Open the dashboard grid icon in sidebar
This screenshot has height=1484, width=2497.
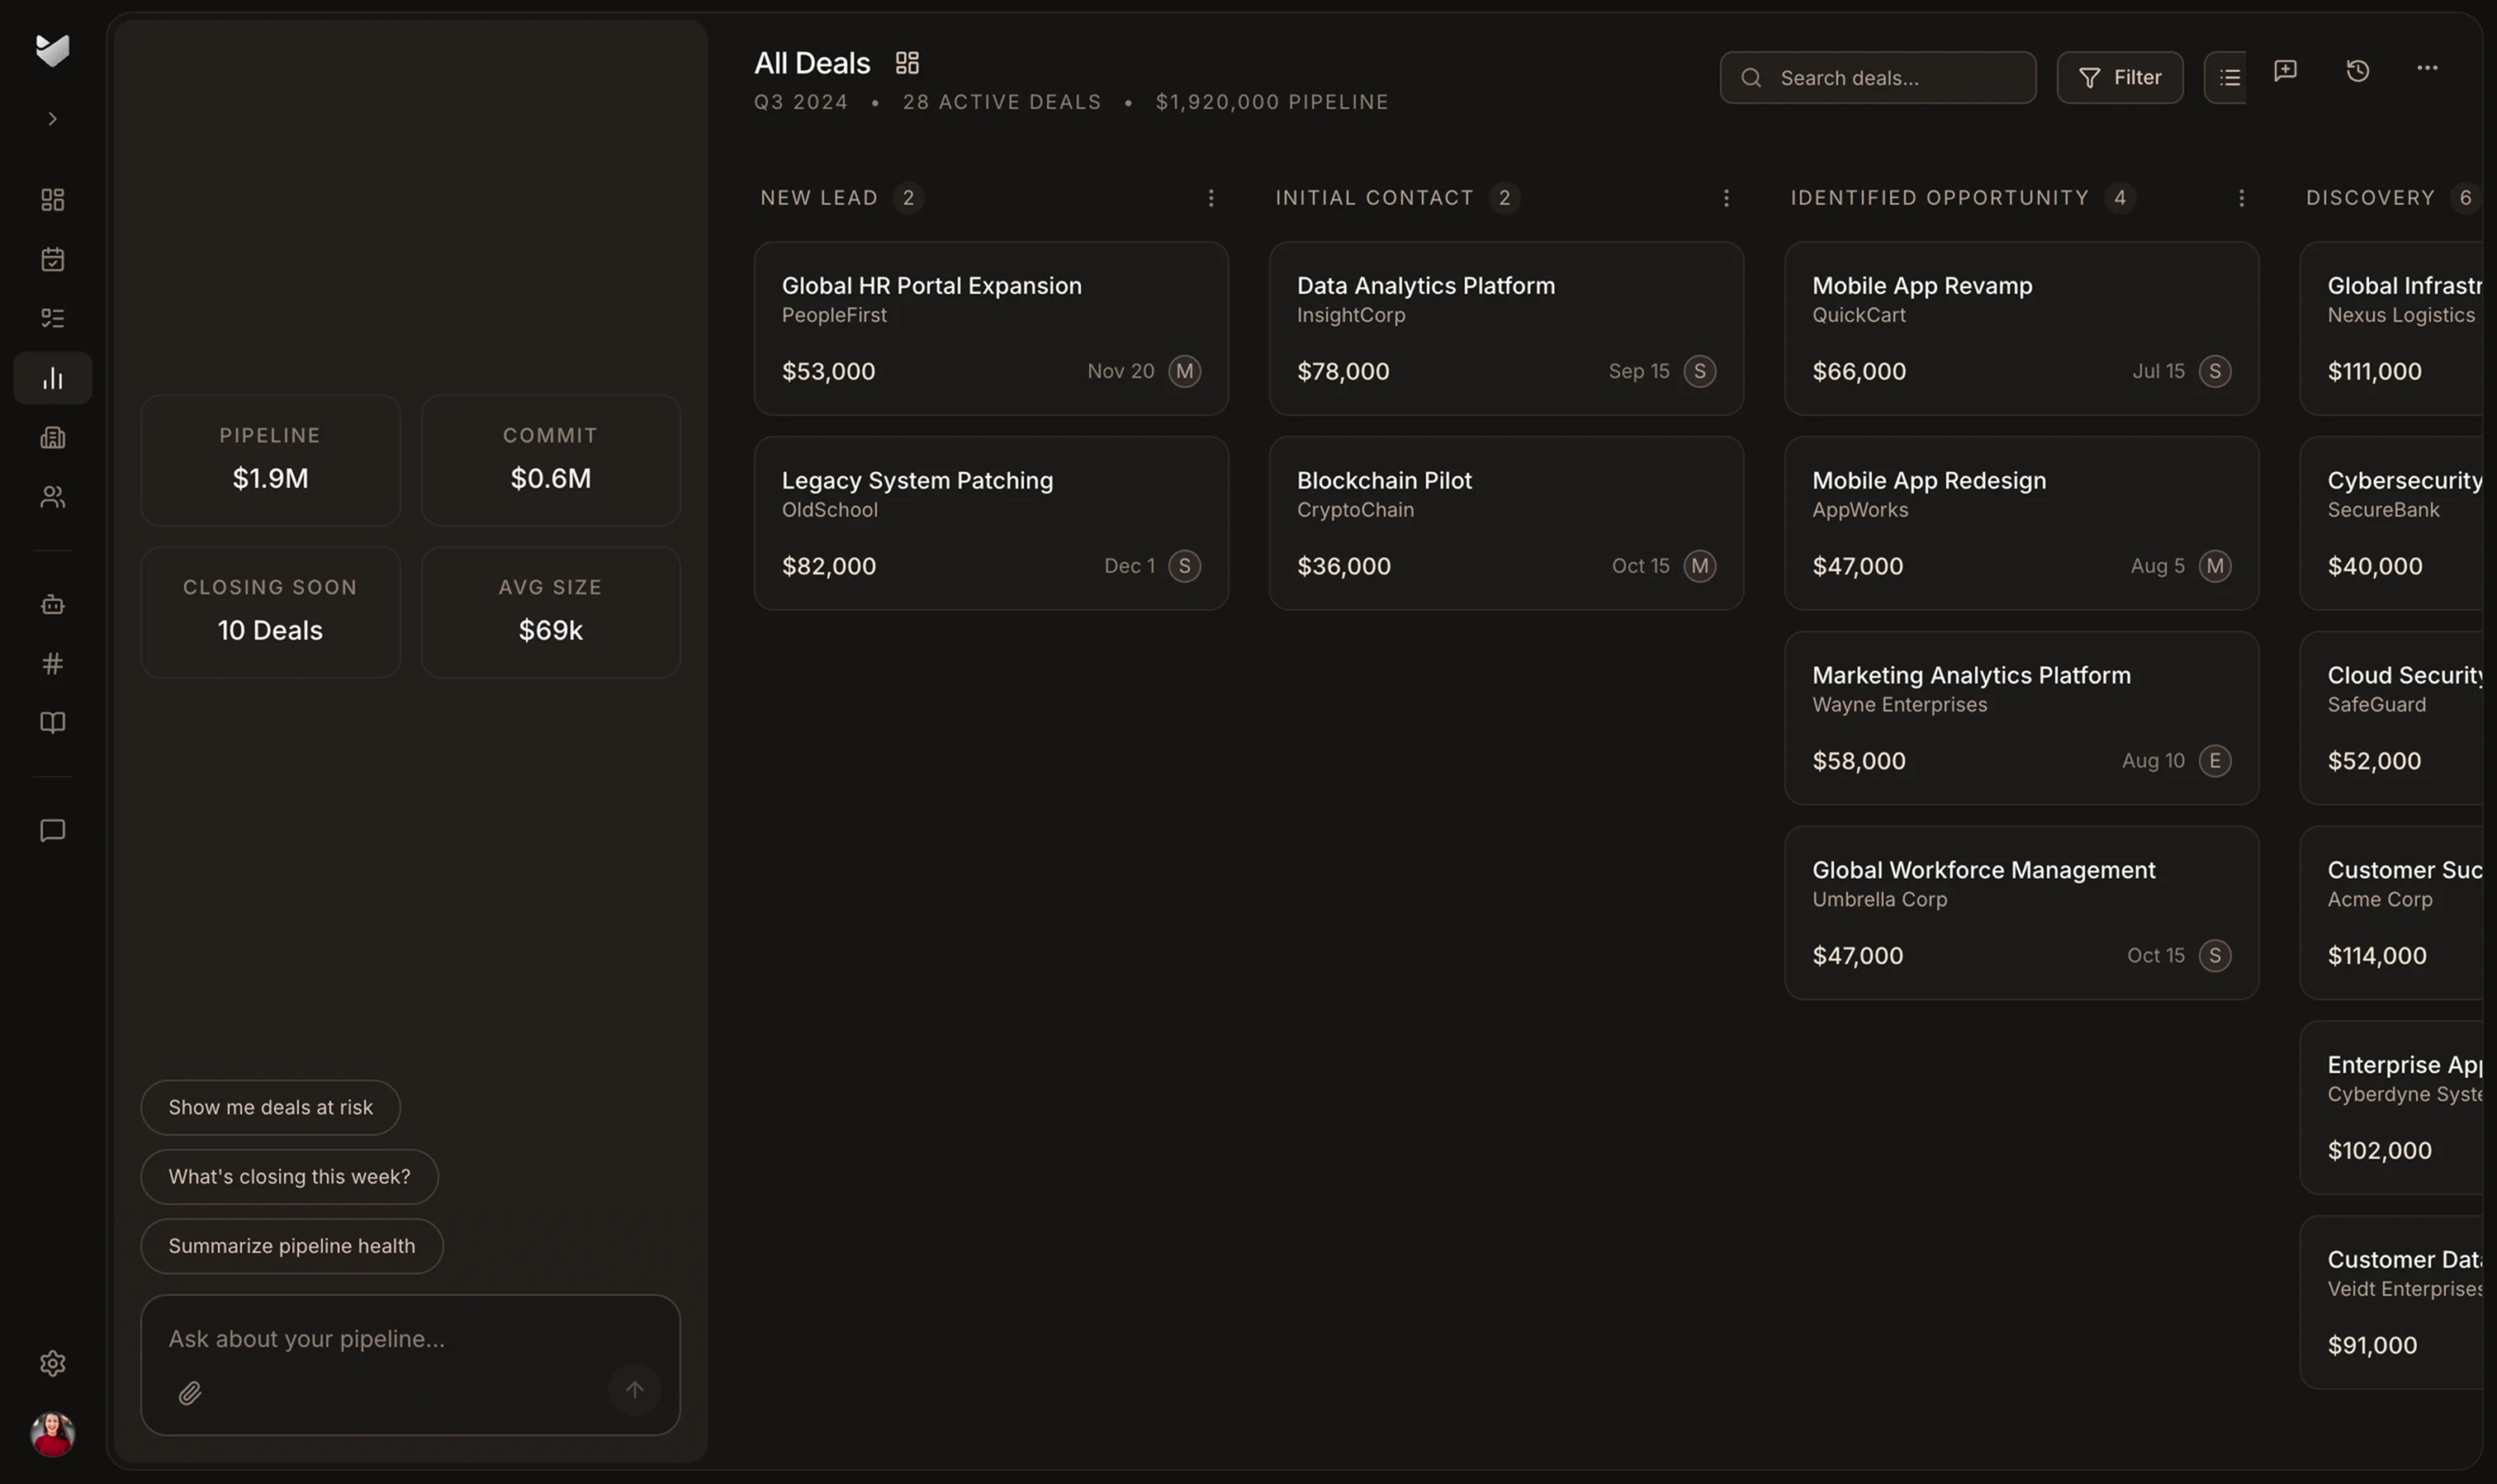point(52,200)
